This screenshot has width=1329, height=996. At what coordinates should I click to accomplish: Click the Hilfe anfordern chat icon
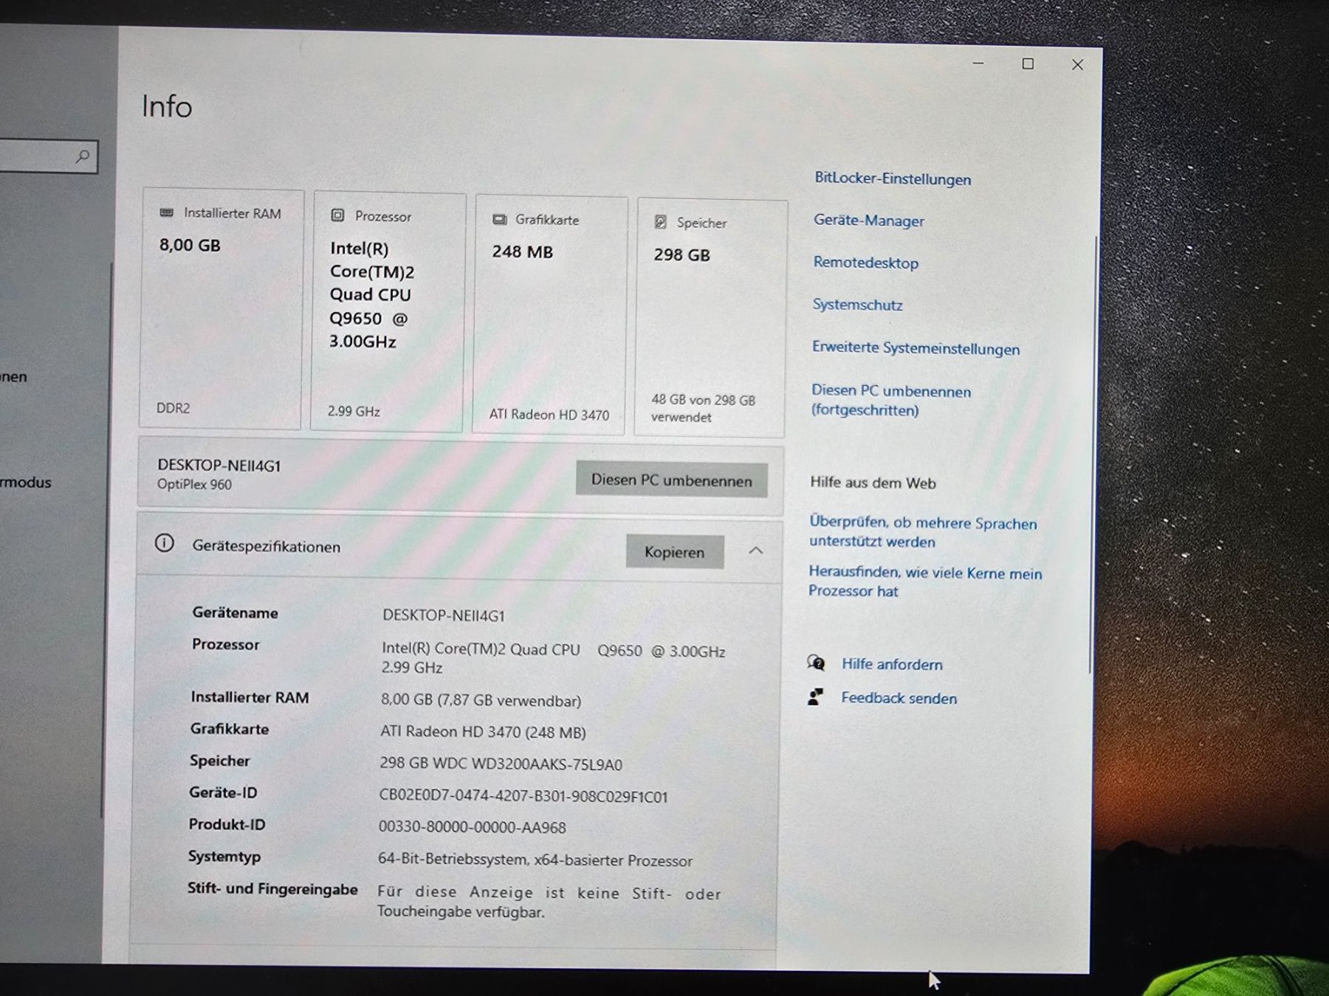coord(816,663)
